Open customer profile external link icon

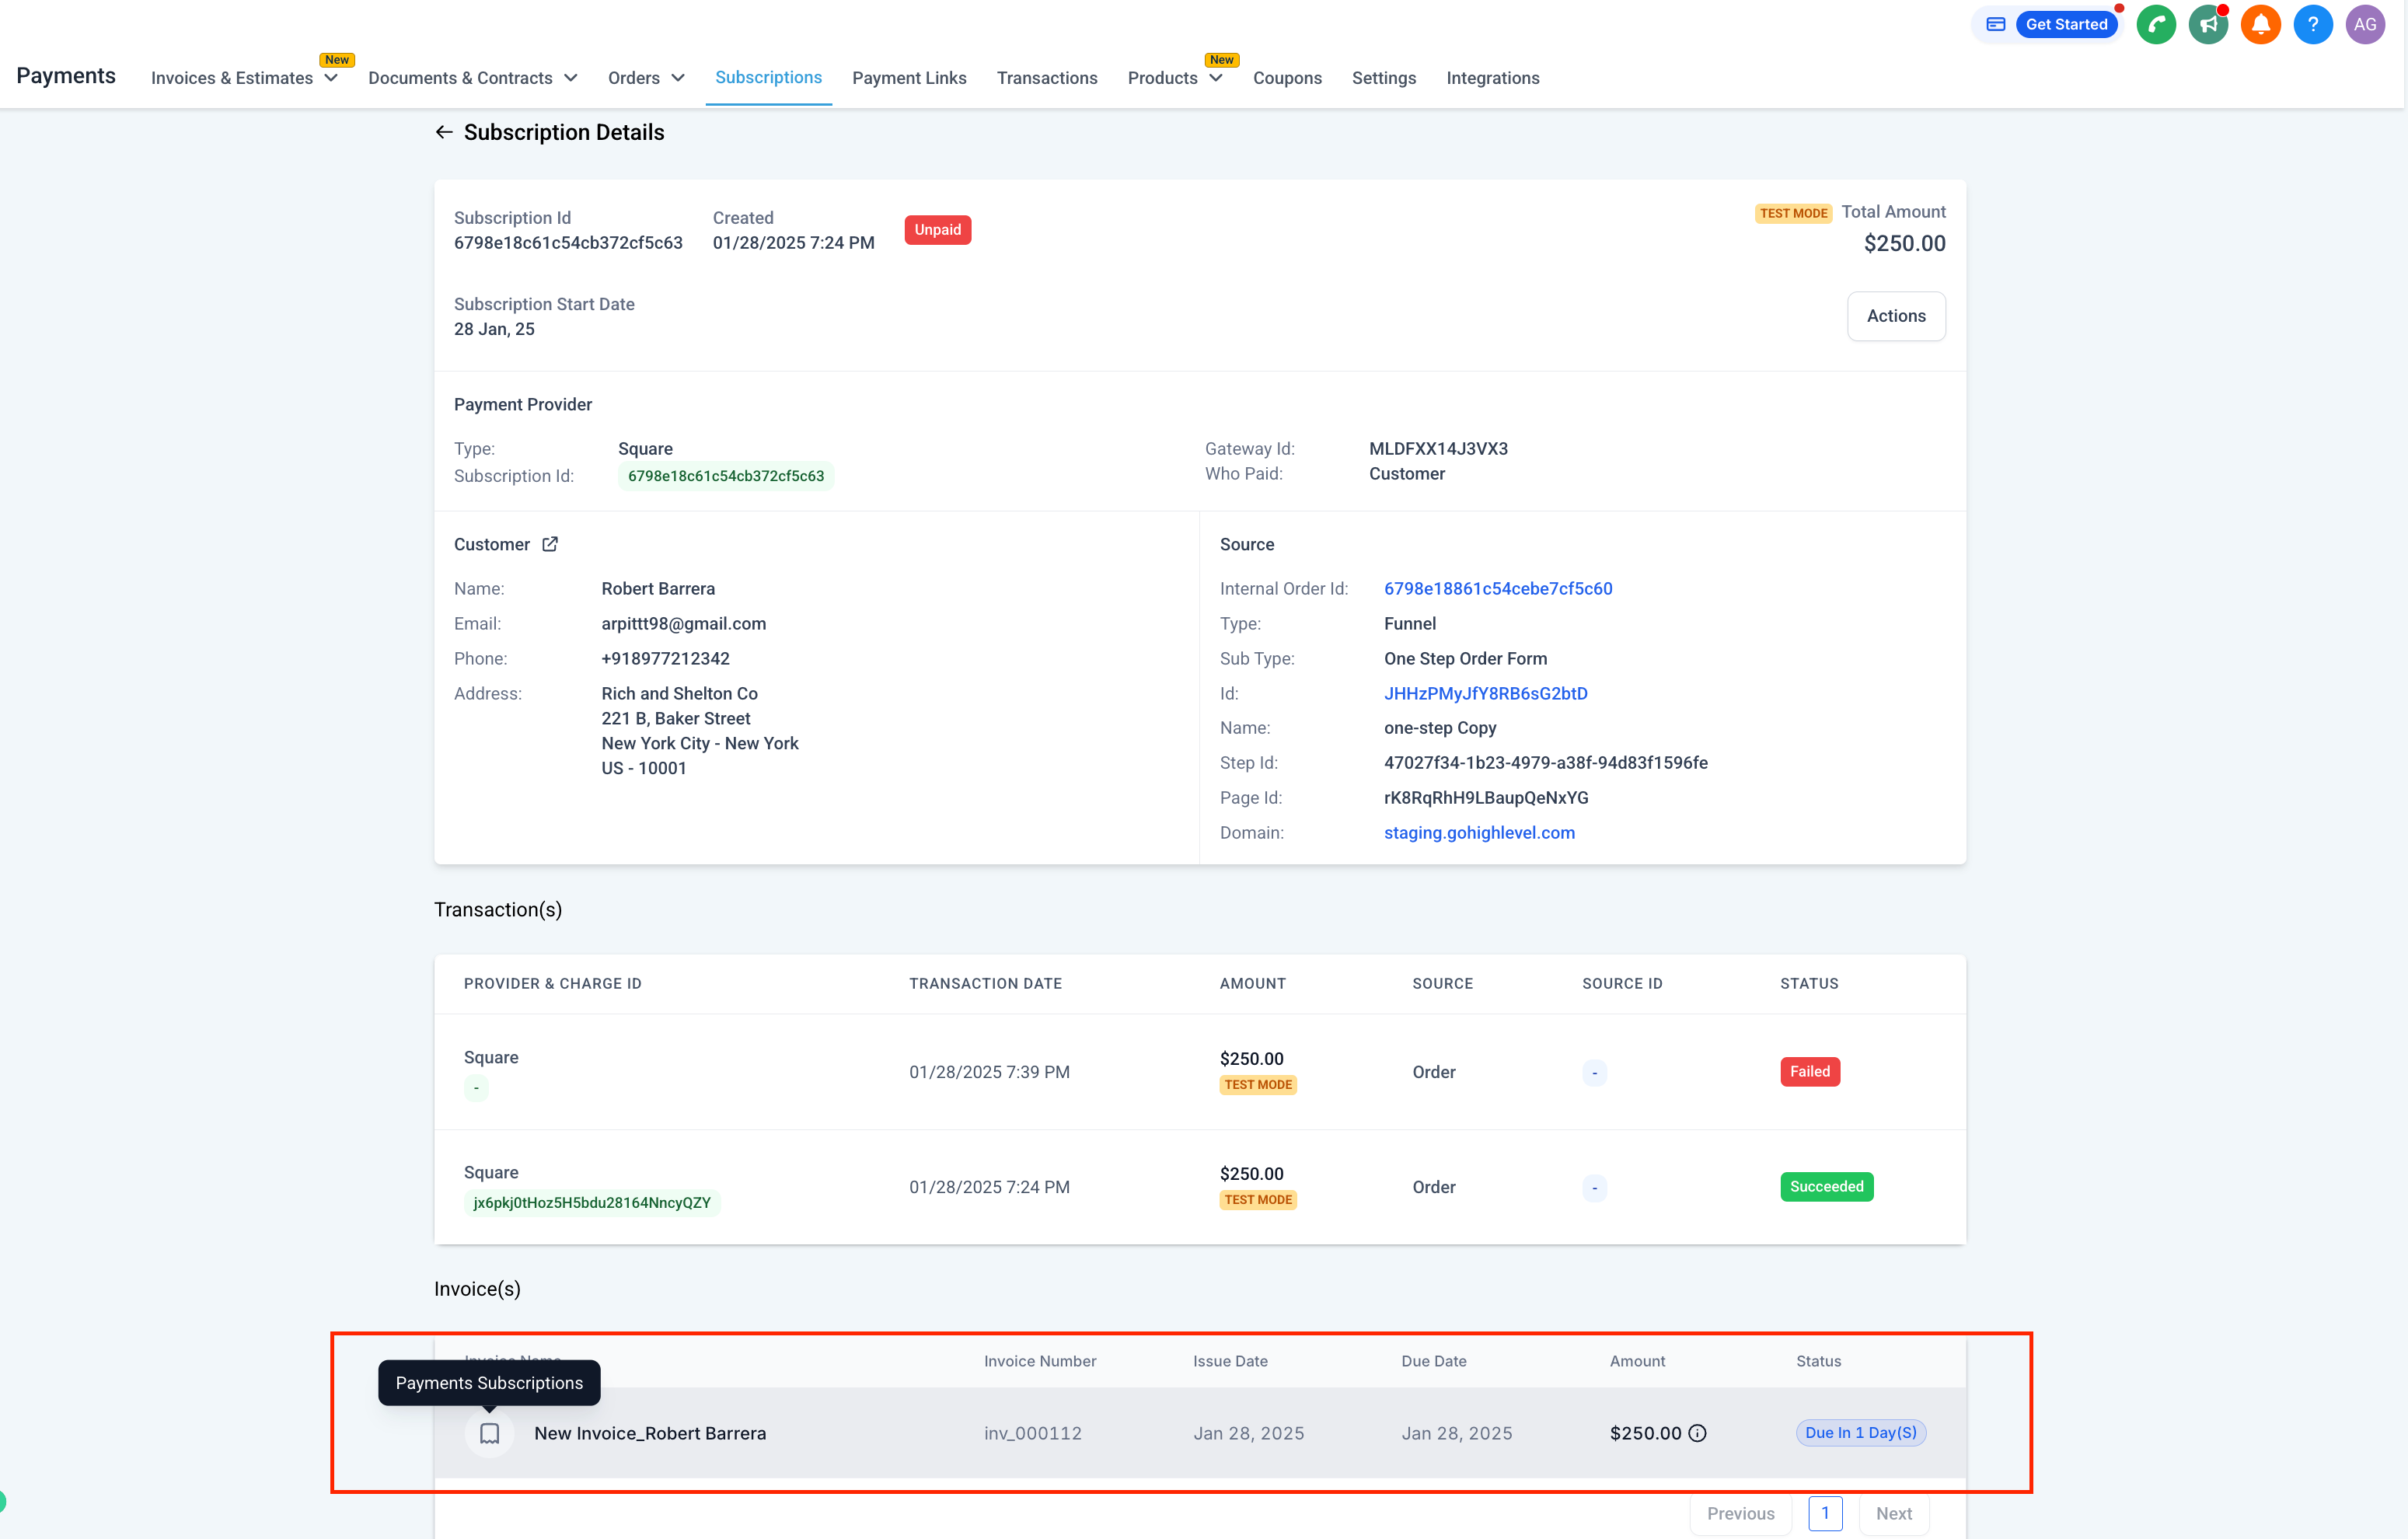550,544
